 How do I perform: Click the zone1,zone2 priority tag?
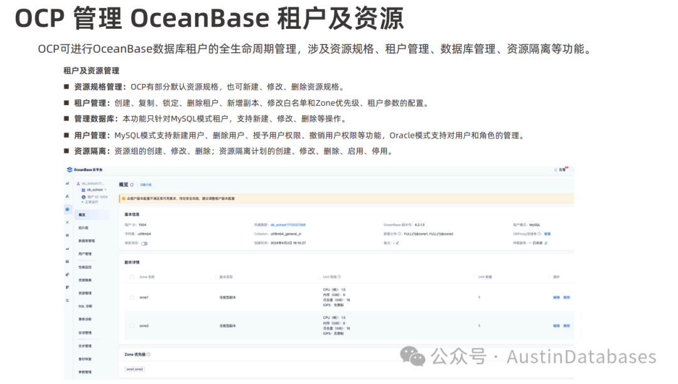tap(134, 370)
